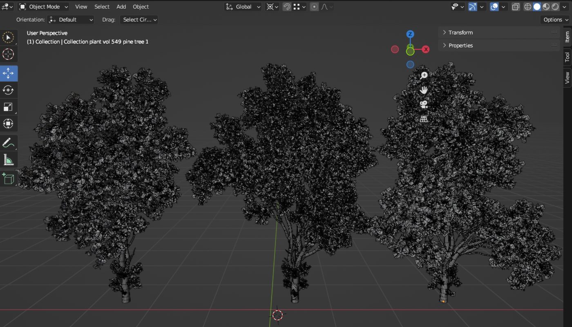
Task: Select the Rotate tool
Action: pos(8,90)
